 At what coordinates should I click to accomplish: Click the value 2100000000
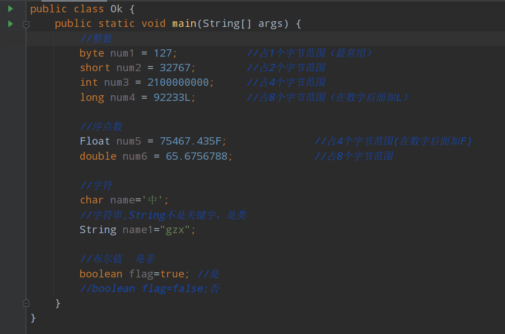[x=178, y=82]
